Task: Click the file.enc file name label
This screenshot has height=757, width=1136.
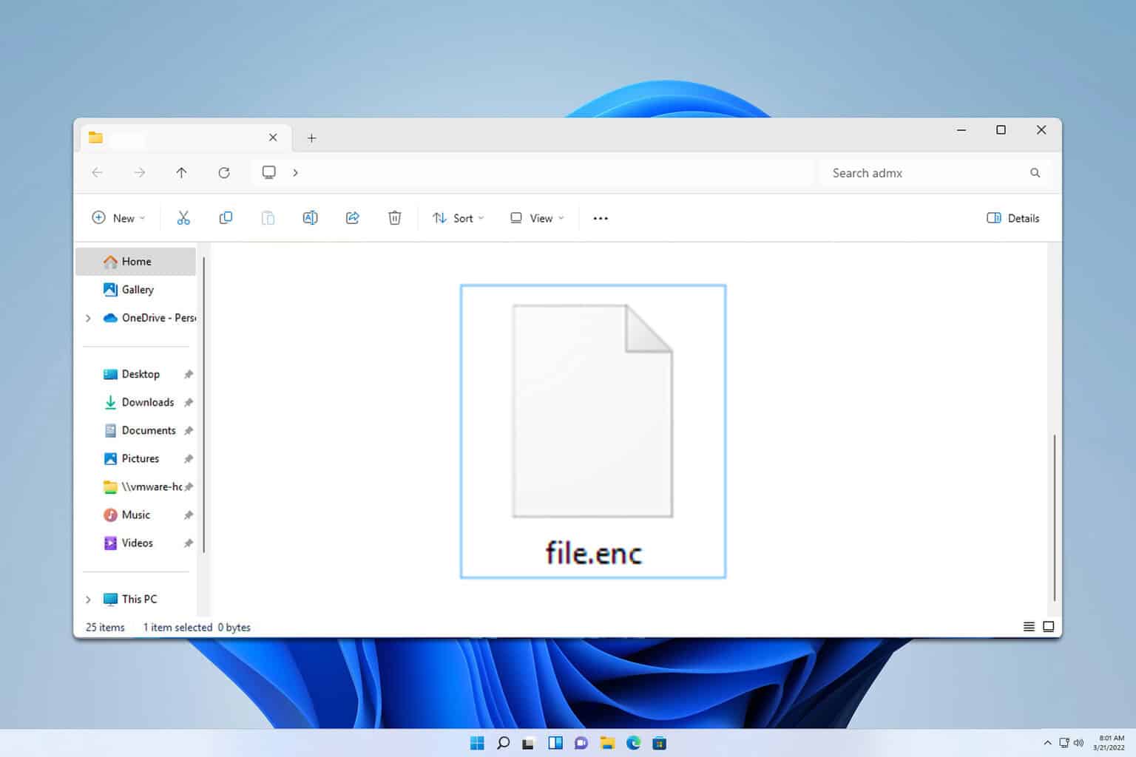Action: 593,553
